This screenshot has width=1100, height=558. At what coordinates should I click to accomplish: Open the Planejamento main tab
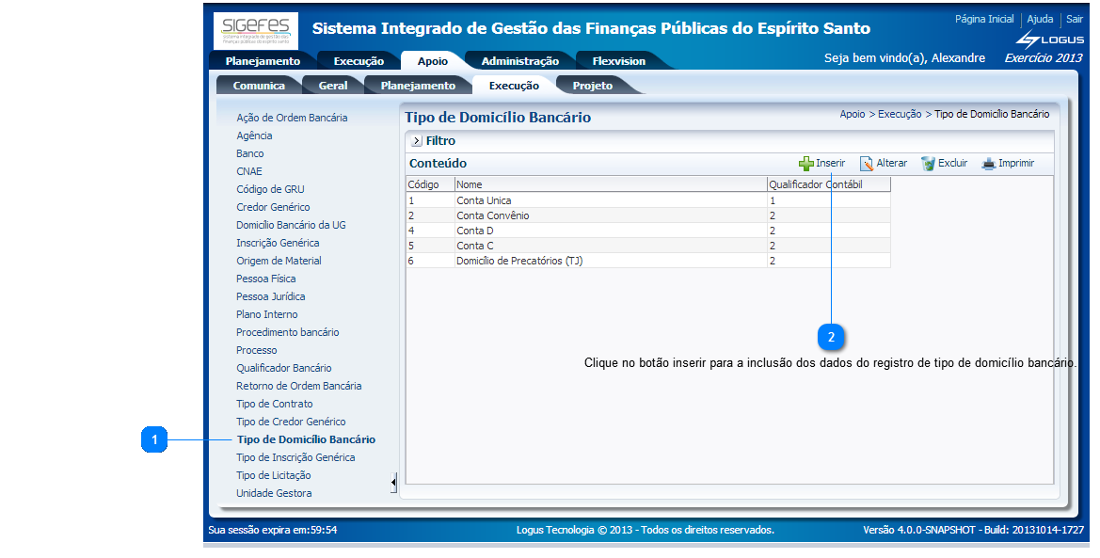(263, 61)
